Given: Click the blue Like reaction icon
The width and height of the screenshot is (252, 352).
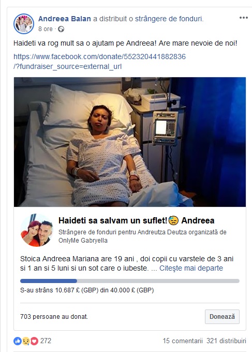Looking at the screenshot, I should [x=18, y=341].
